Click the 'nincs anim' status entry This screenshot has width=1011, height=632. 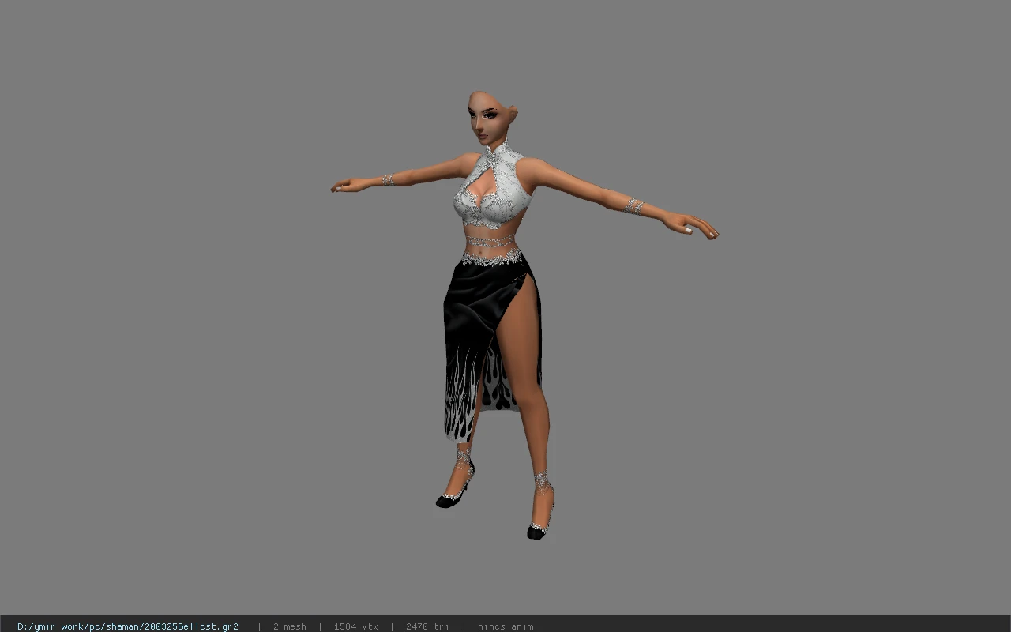coord(505,626)
